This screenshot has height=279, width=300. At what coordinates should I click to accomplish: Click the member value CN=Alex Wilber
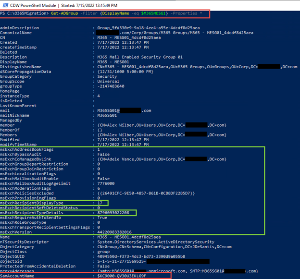pyautogui.click(x=162, y=125)
